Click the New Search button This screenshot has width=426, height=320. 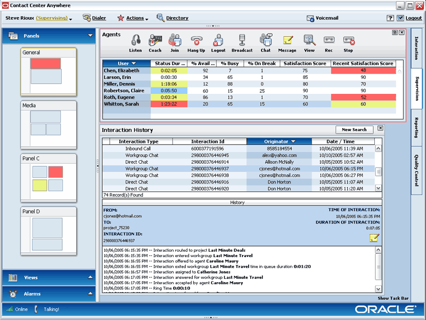(x=354, y=130)
